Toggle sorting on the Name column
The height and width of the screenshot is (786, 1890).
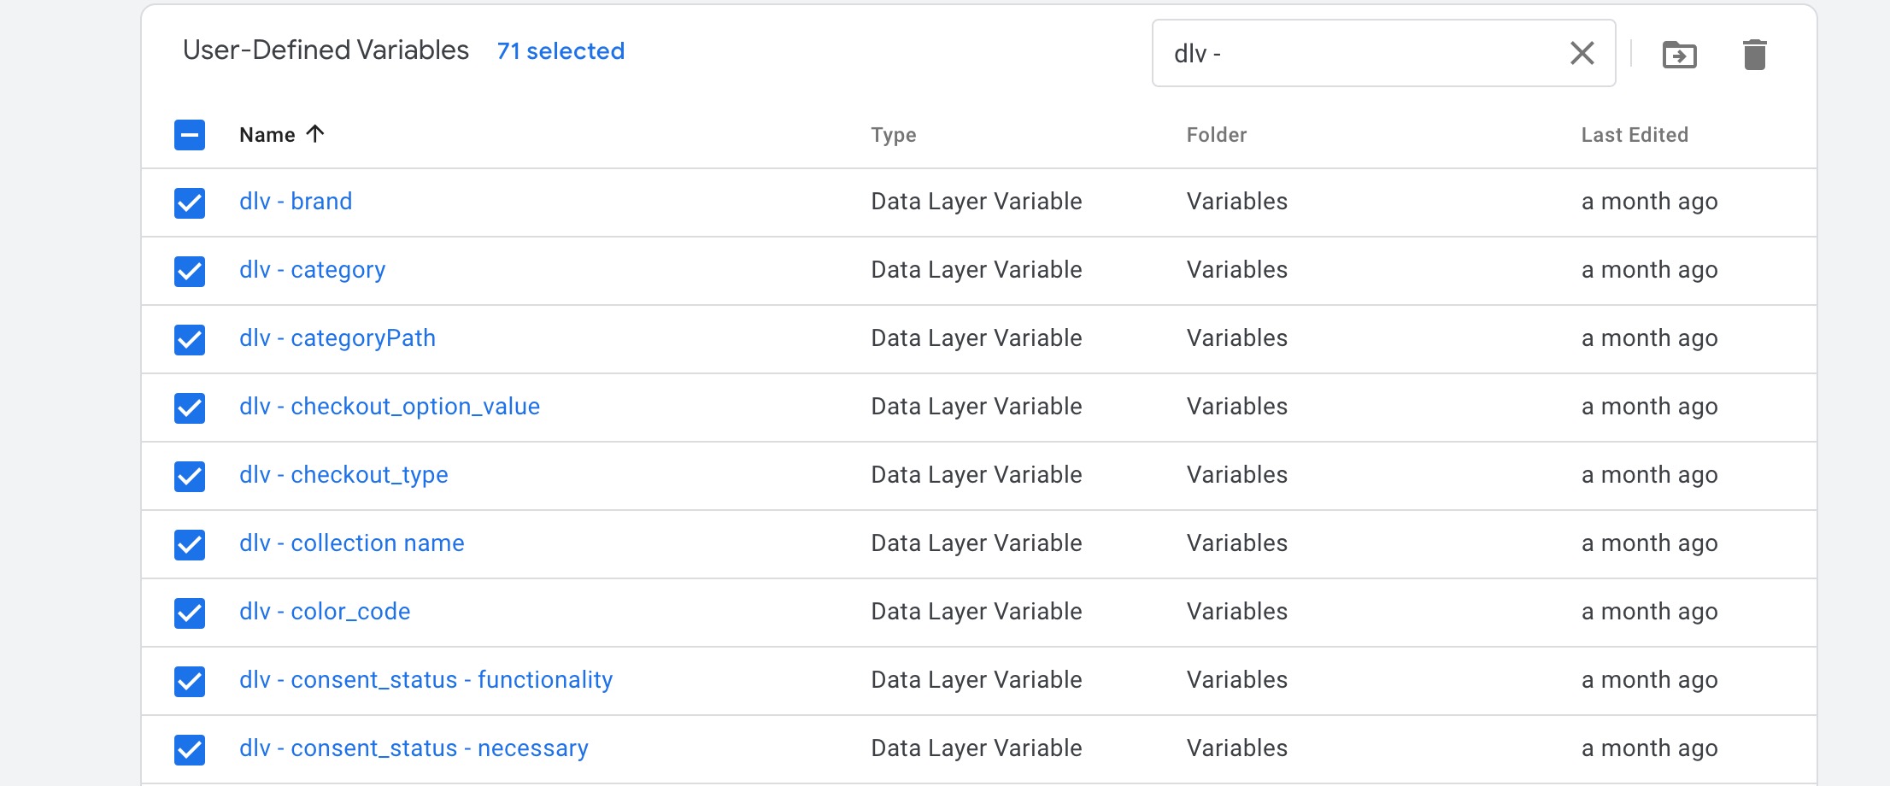(282, 134)
